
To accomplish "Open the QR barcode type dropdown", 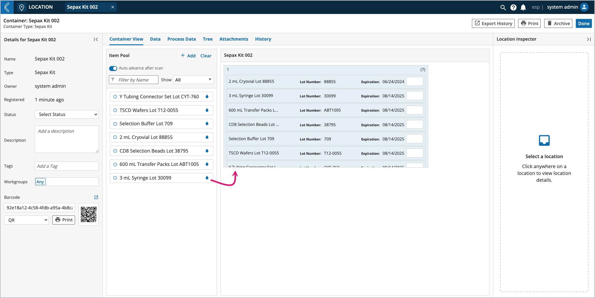I will tap(26, 220).
